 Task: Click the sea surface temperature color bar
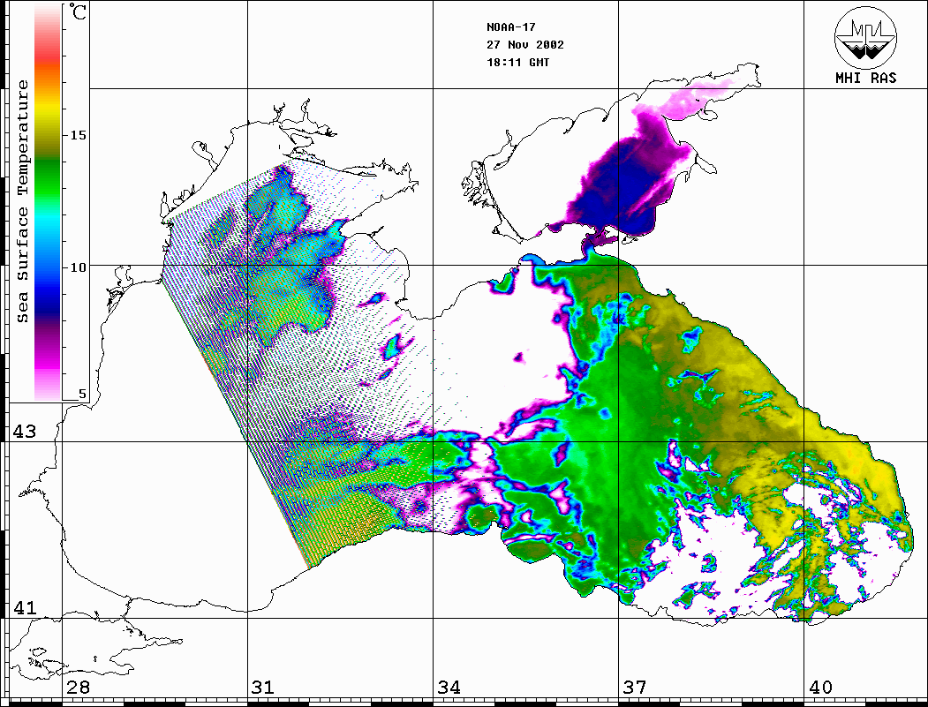(48, 202)
